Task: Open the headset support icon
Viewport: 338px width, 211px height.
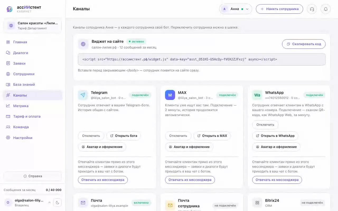Action: [312, 9]
